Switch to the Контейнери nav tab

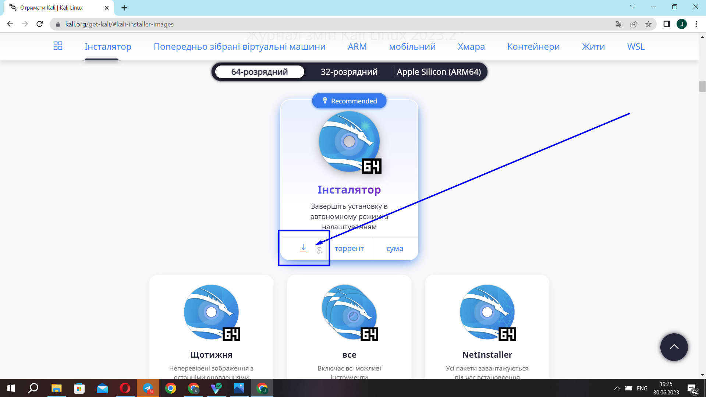533,47
